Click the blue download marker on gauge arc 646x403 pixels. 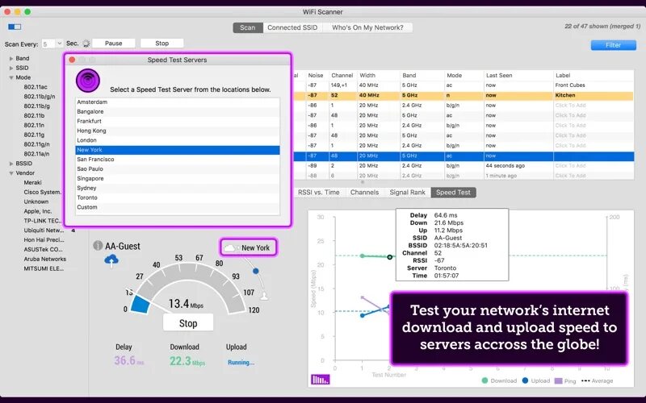(x=256, y=271)
